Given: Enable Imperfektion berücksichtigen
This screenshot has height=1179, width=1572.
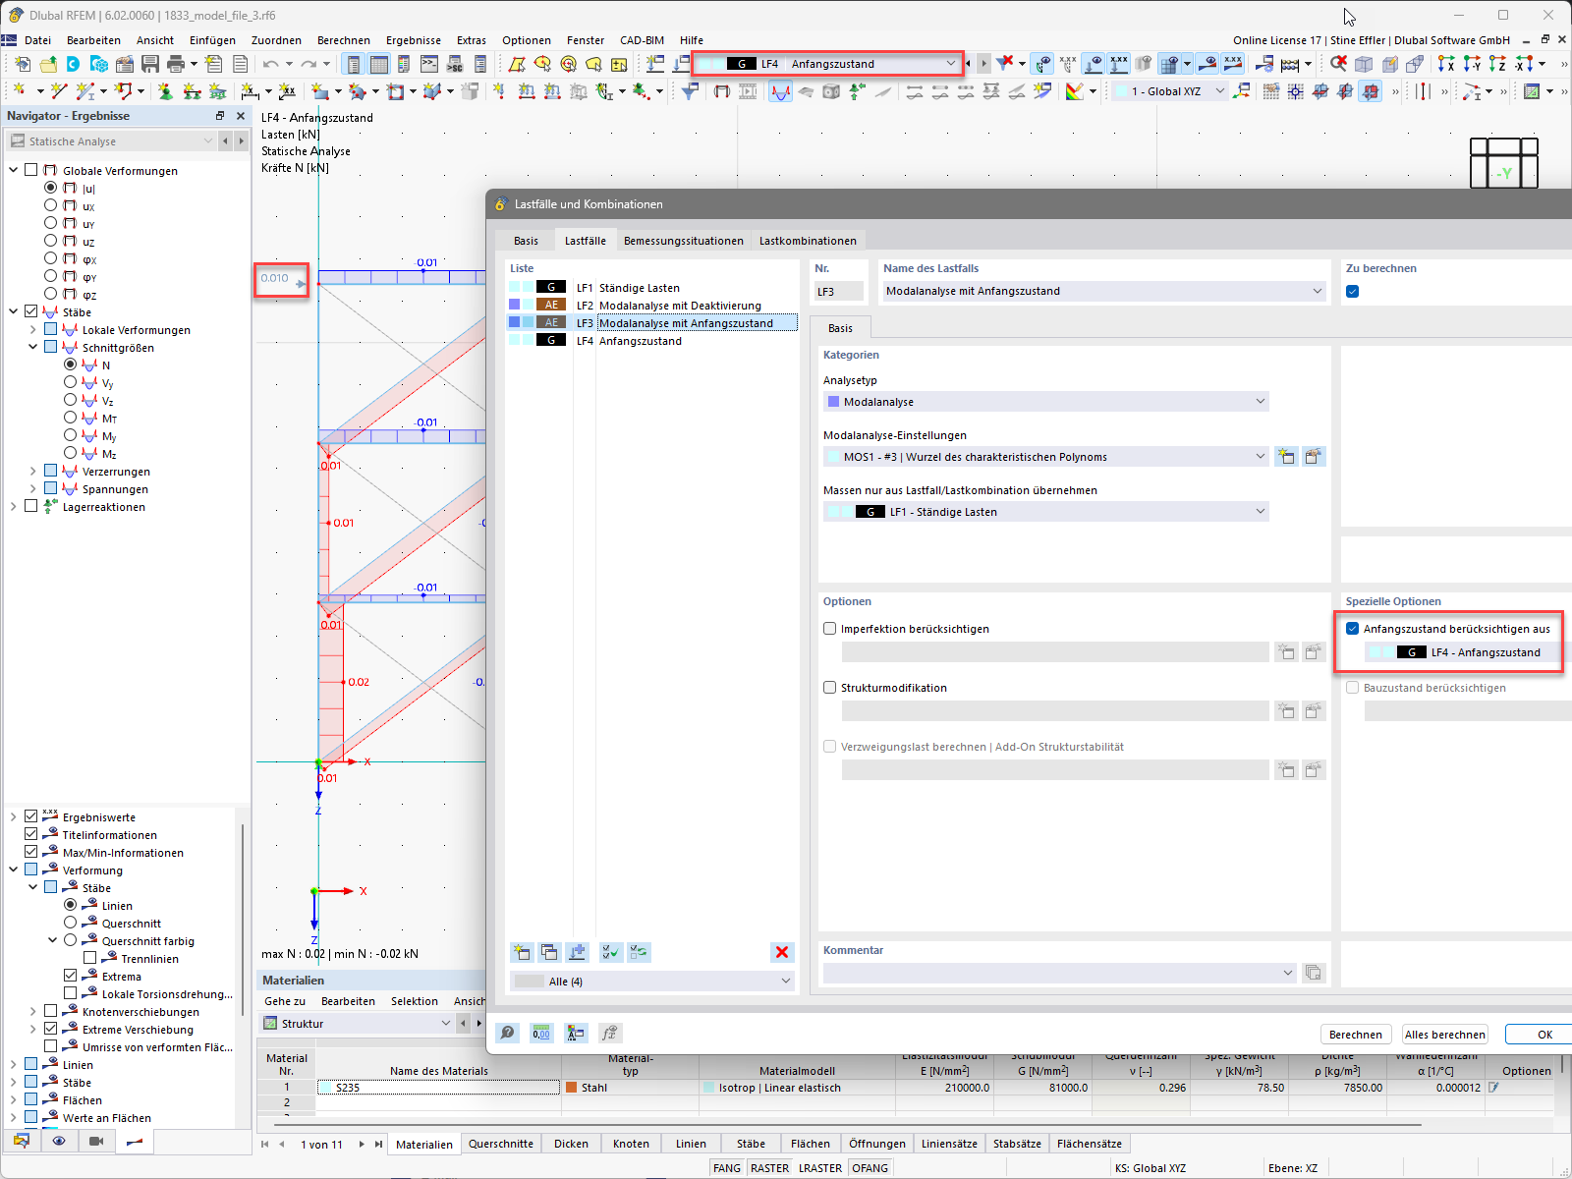Looking at the screenshot, I should pos(829,628).
